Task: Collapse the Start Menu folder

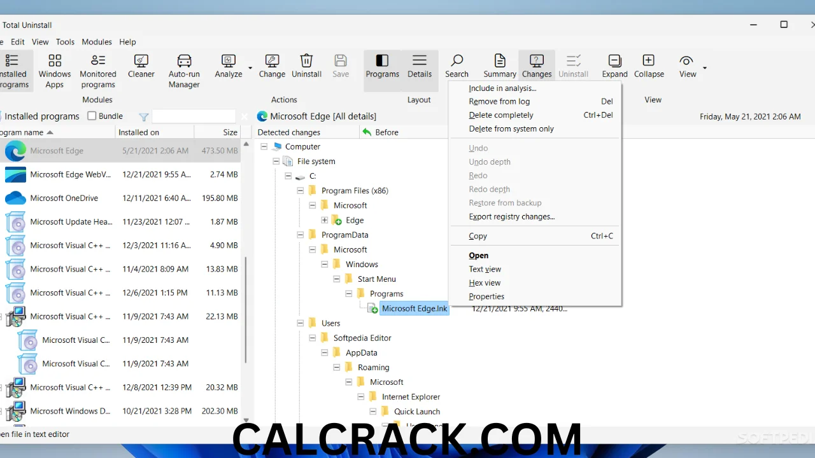Action: [336, 279]
